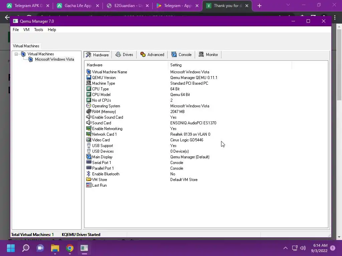The width and height of the screenshot is (342, 256).
Task: Close the Gacha Life App browser tab
Action: (98, 6)
